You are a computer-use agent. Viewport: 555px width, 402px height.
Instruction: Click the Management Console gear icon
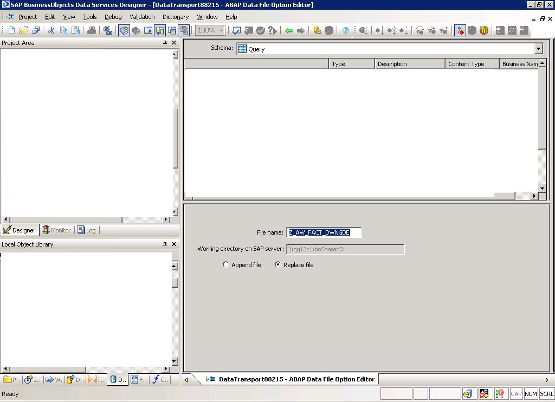[x=318, y=30]
